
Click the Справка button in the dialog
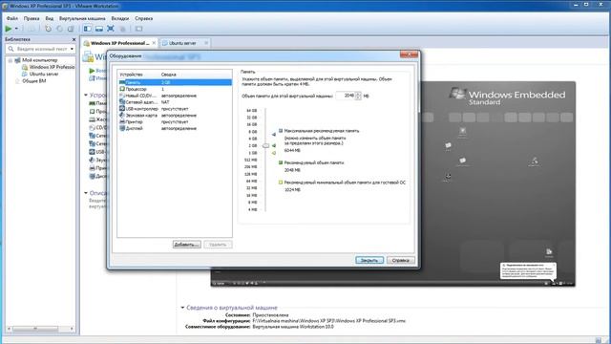[x=401, y=260]
